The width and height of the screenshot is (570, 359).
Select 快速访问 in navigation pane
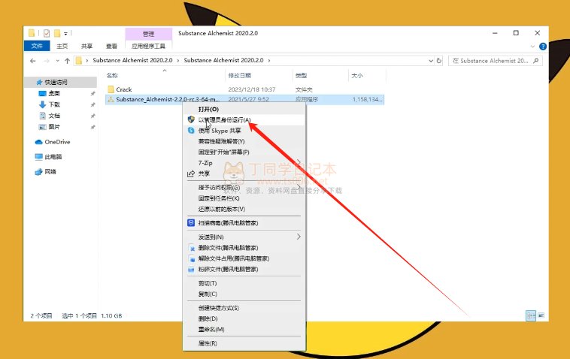pyautogui.click(x=61, y=83)
